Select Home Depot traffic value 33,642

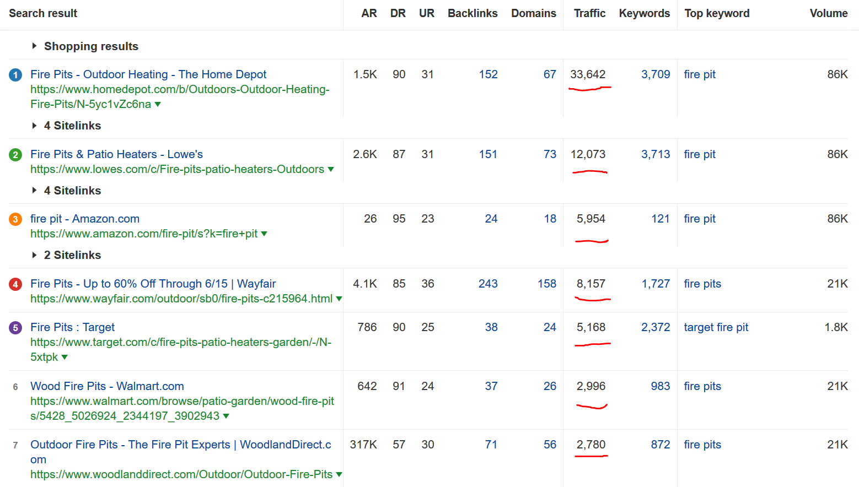coord(588,74)
